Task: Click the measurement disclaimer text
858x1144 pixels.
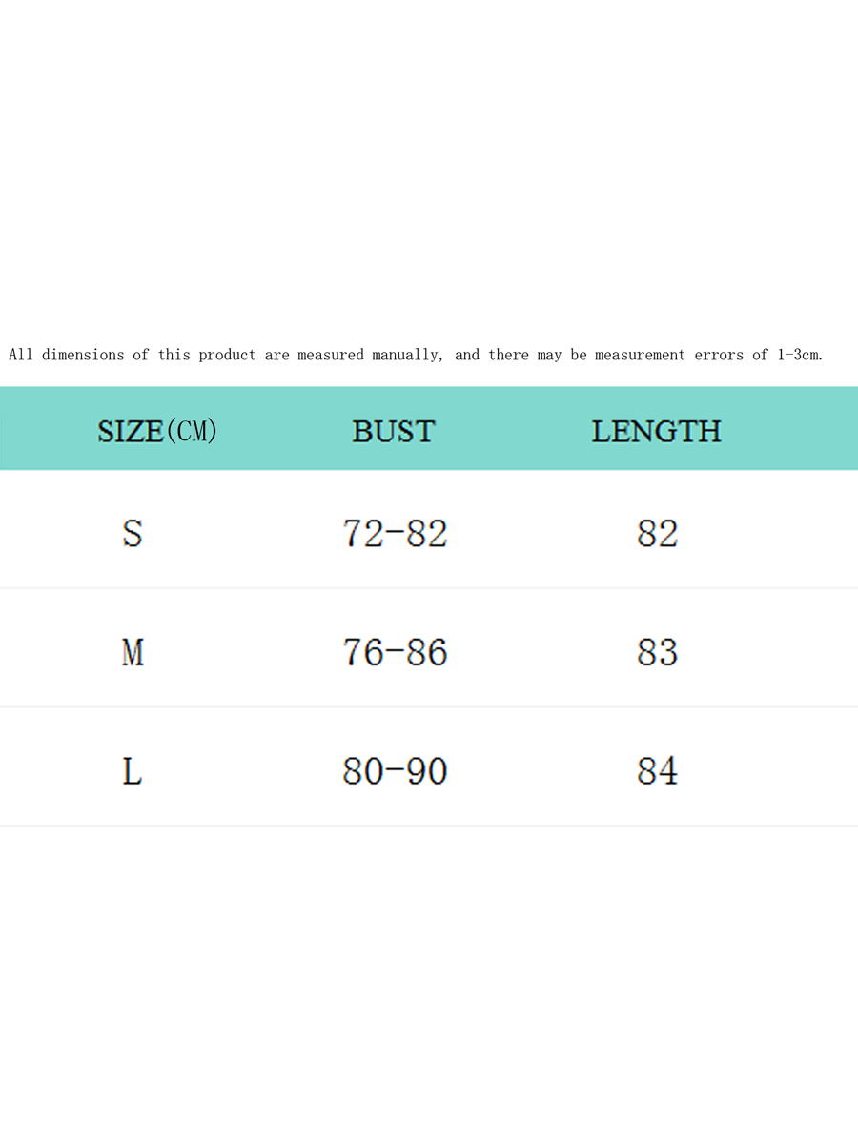Action: click(x=415, y=355)
